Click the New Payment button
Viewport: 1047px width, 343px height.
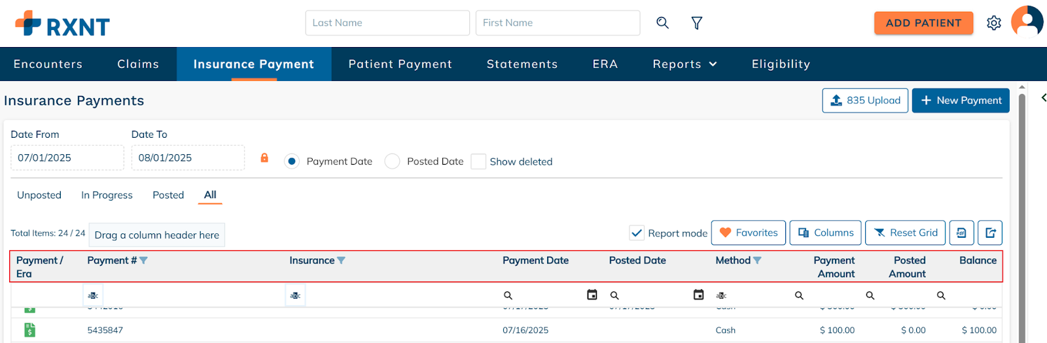click(x=960, y=101)
